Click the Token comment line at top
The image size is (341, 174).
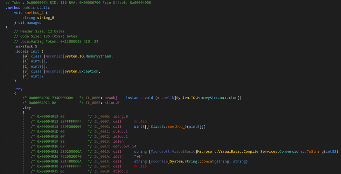point(78,2)
